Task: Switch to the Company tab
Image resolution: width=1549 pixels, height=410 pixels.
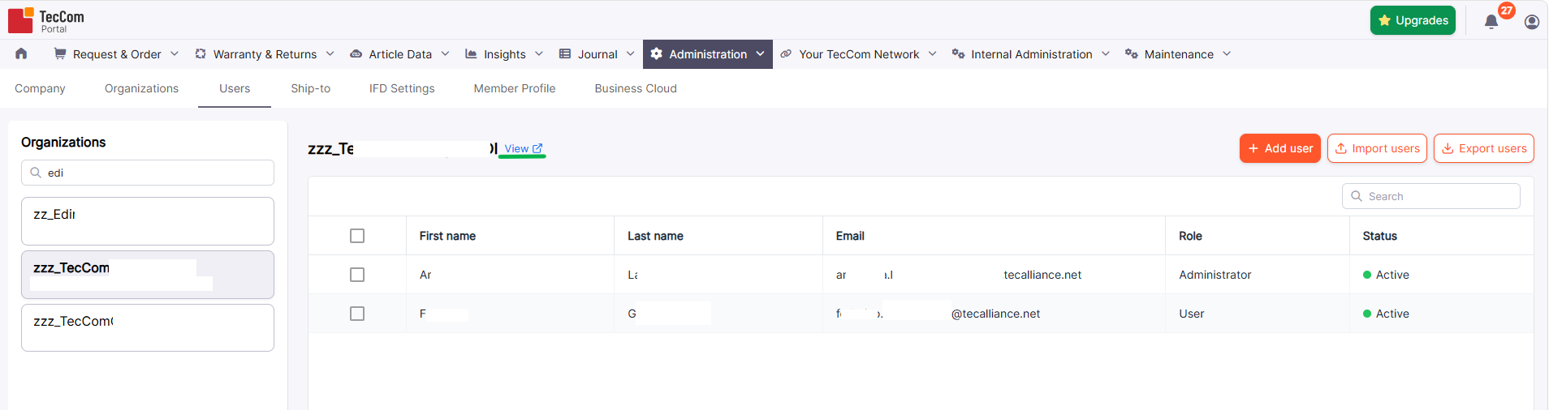Action: tap(40, 88)
